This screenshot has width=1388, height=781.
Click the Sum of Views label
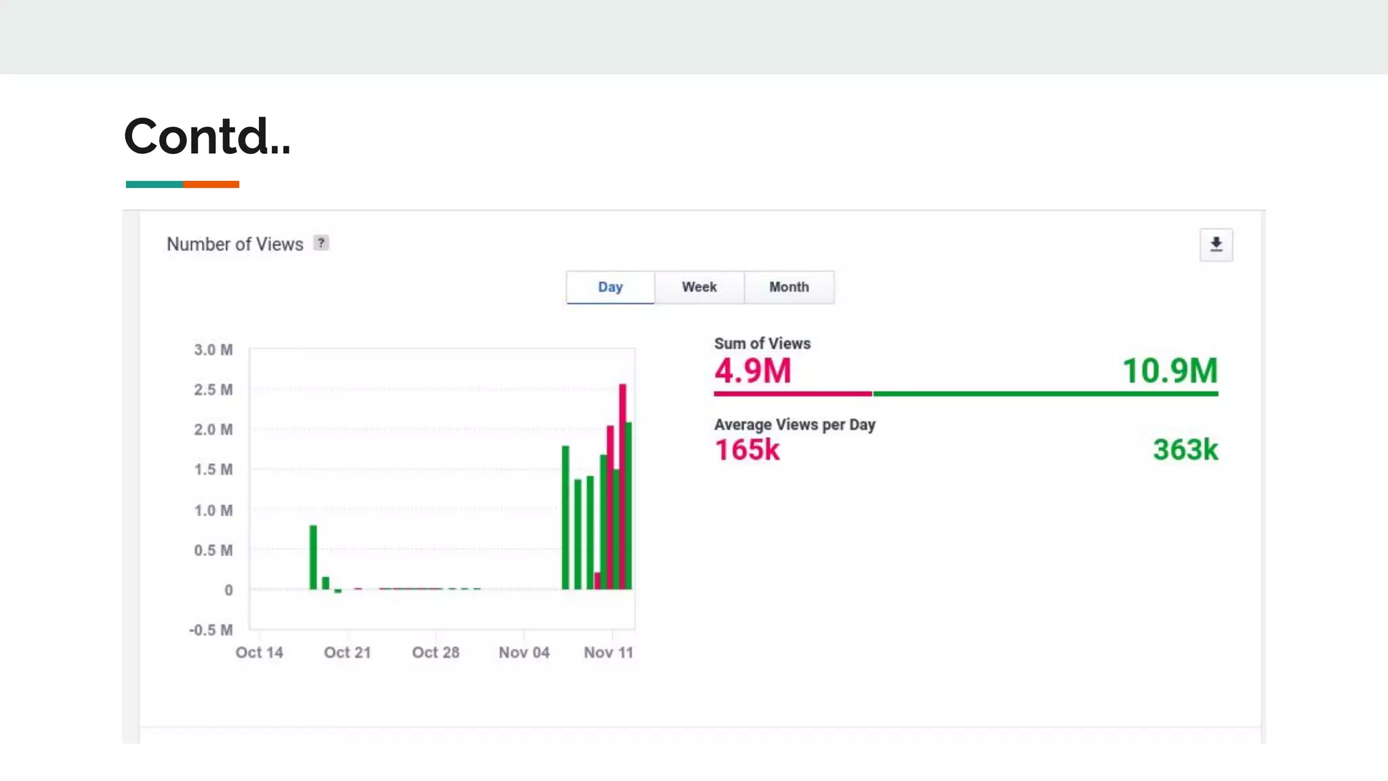tap(762, 344)
